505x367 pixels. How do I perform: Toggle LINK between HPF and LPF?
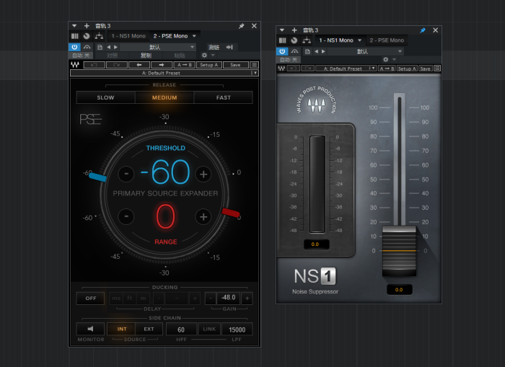pos(209,329)
